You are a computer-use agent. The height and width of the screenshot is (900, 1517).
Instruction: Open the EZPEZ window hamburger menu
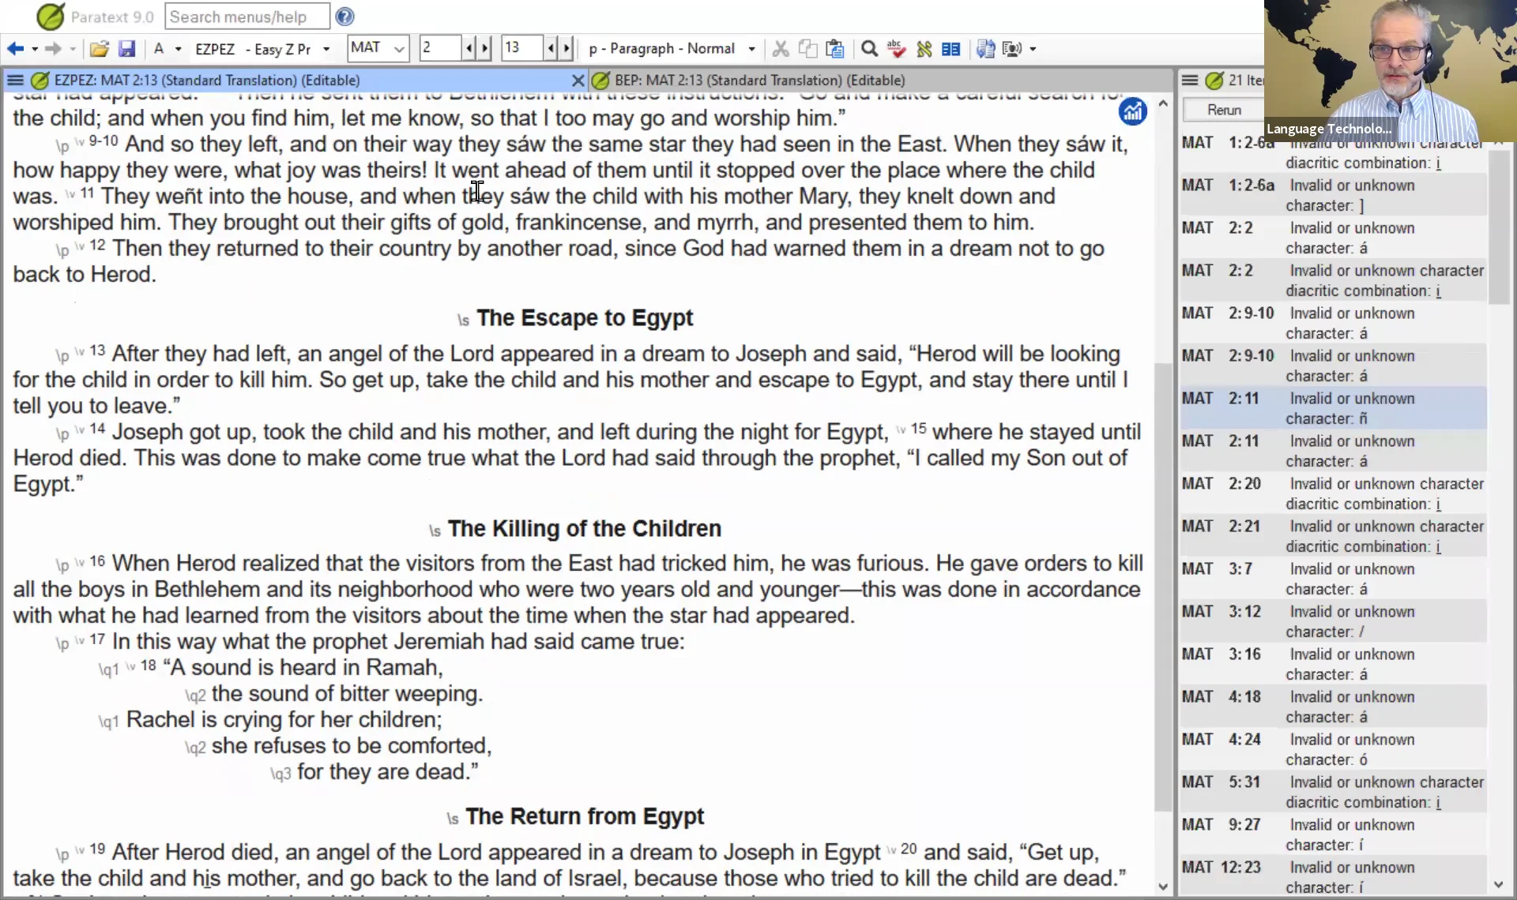tap(15, 80)
